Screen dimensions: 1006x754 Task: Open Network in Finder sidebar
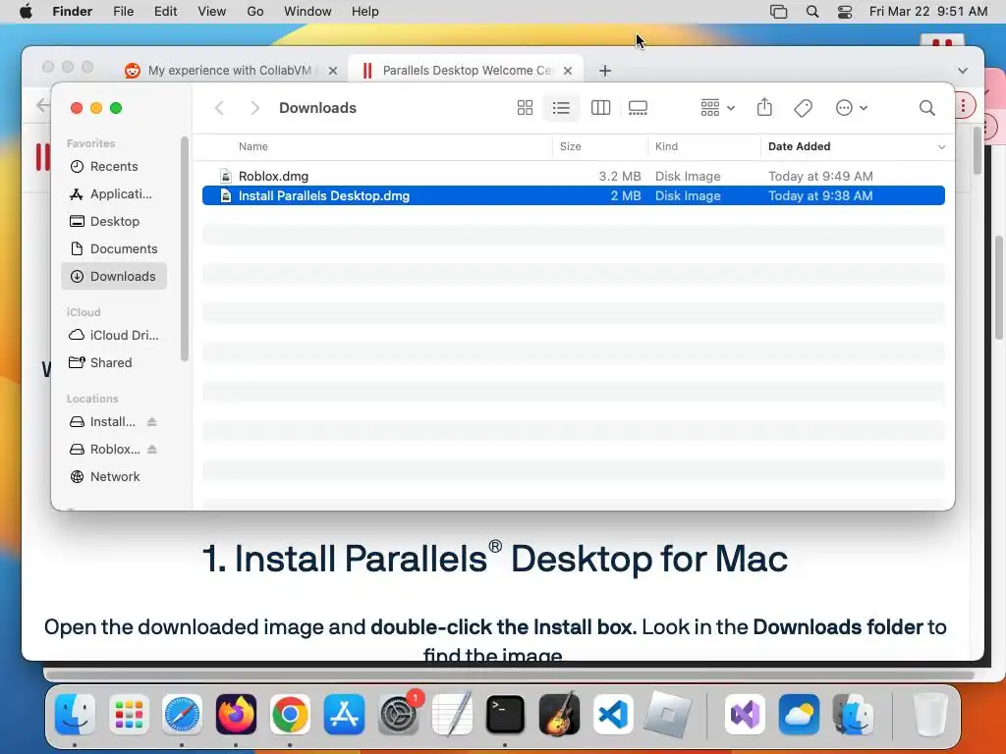(114, 477)
